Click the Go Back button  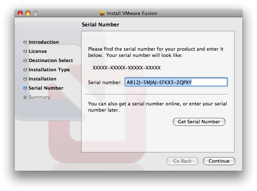(182, 161)
